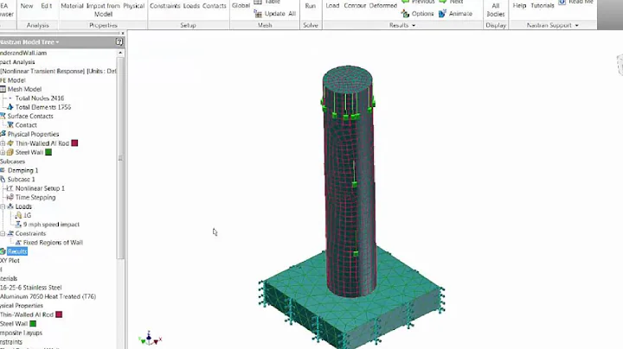This screenshot has width=623, height=349.
Task: Expand the Nastran Support panel dropdown
Action: pos(576,25)
